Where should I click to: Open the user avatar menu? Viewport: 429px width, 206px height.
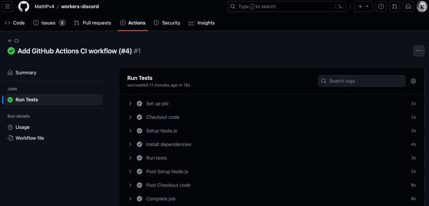point(422,6)
